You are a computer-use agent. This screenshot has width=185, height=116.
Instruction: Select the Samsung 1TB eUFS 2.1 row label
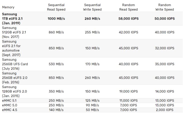coord(12,19)
